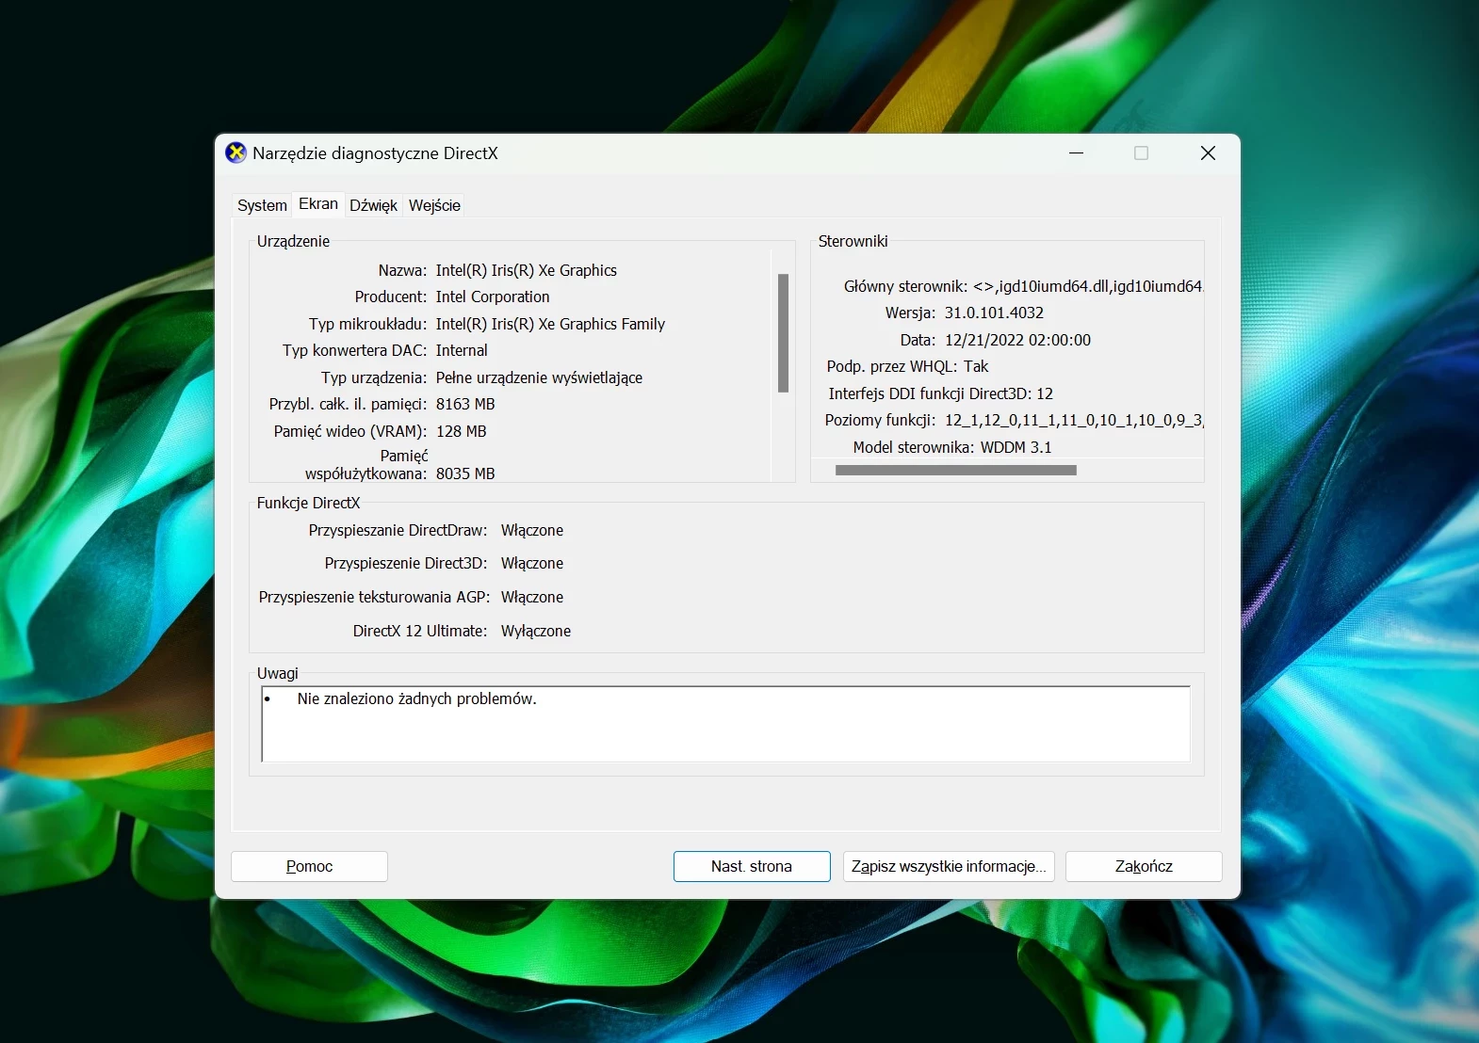The height and width of the screenshot is (1043, 1479).
Task: Click the Funkcje DirectX group label
Action: (308, 503)
